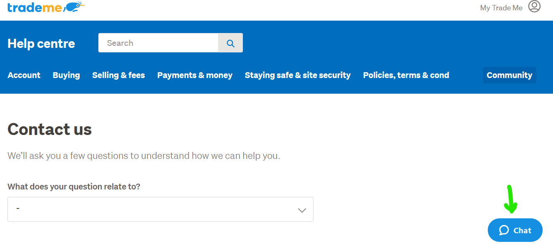Focus the Search input field
Image resolution: width=553 pixels, height=246 pixels.
tap(158, 43)
